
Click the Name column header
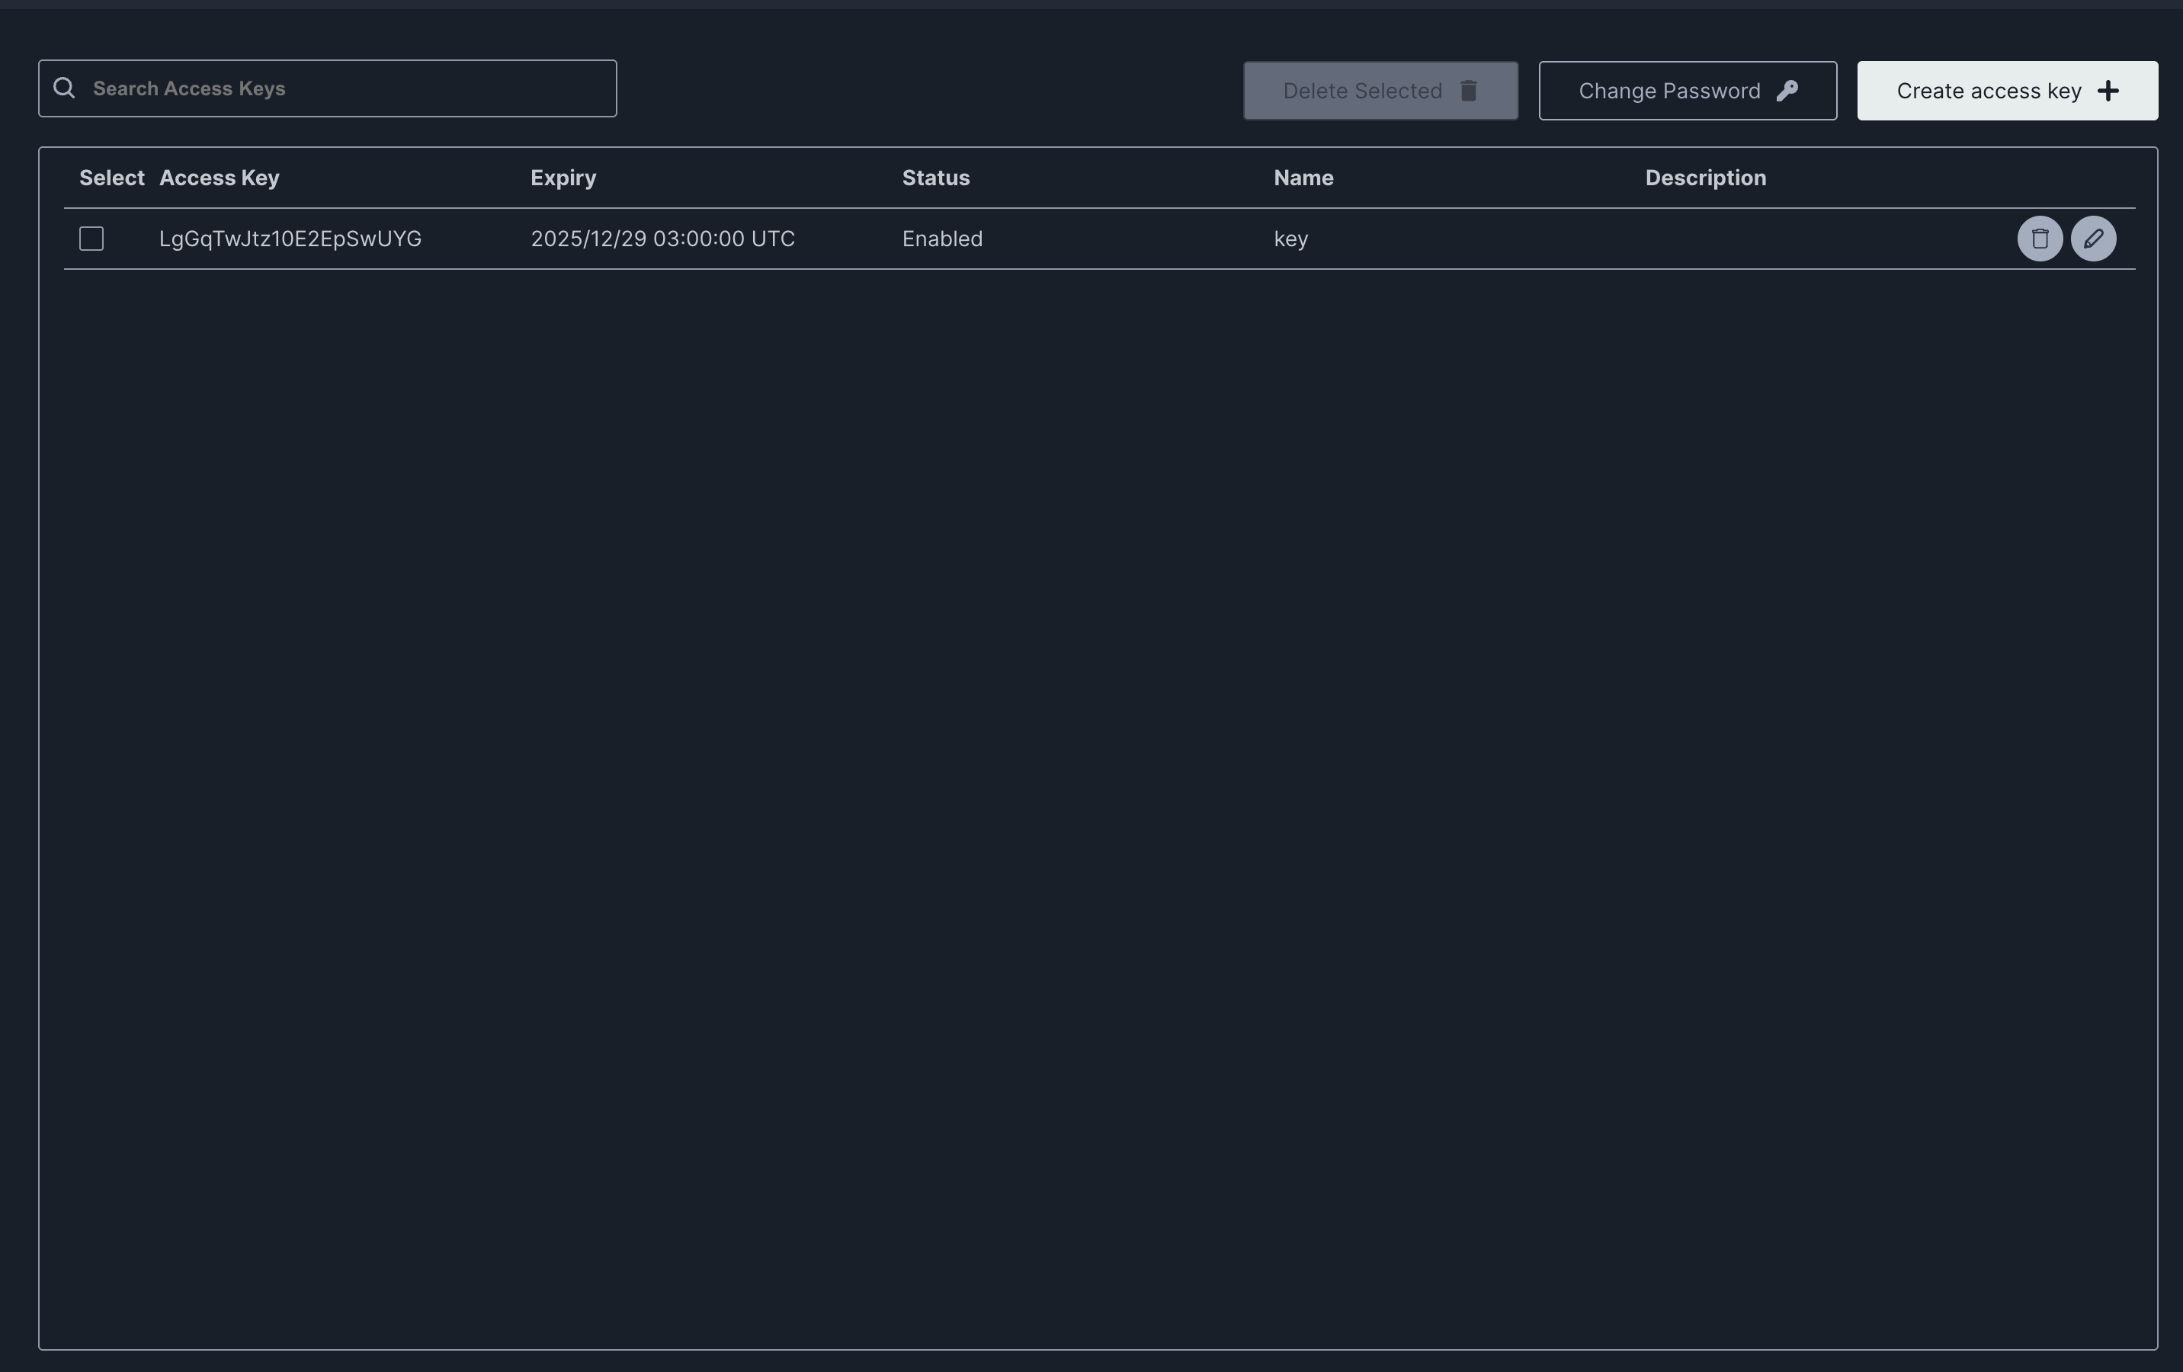(x=1303, y=178)
